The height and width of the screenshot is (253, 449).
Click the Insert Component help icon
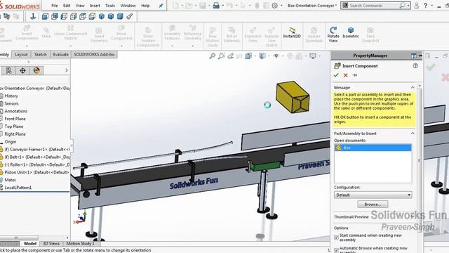pos(415,66)
